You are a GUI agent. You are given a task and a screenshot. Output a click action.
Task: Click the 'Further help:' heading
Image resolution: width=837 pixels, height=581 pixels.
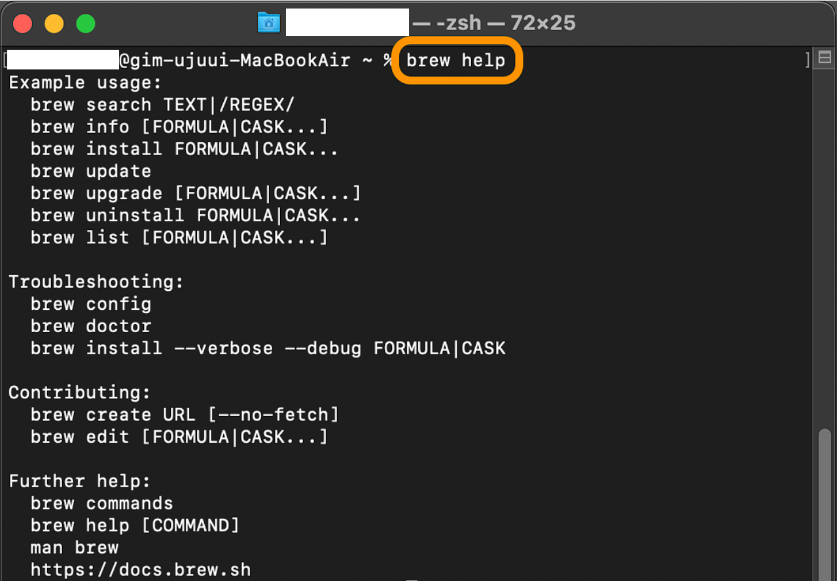(x=80, y=481)
